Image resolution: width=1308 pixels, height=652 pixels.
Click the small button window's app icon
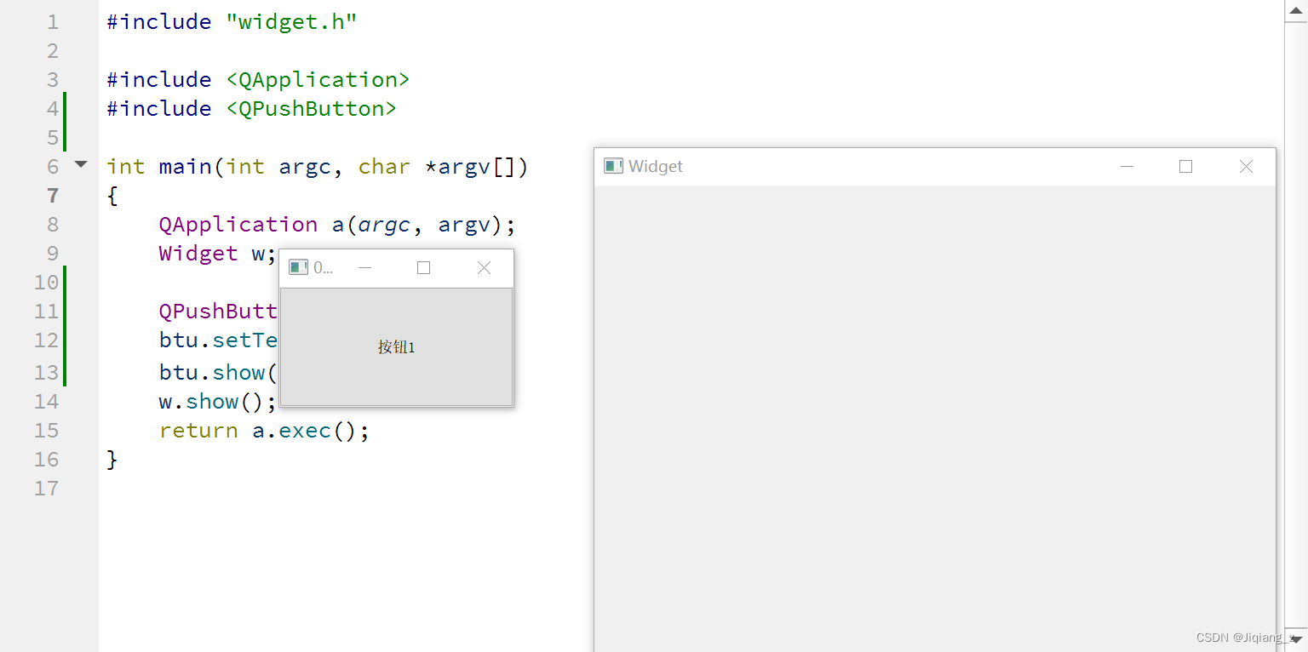pos(298,267)
